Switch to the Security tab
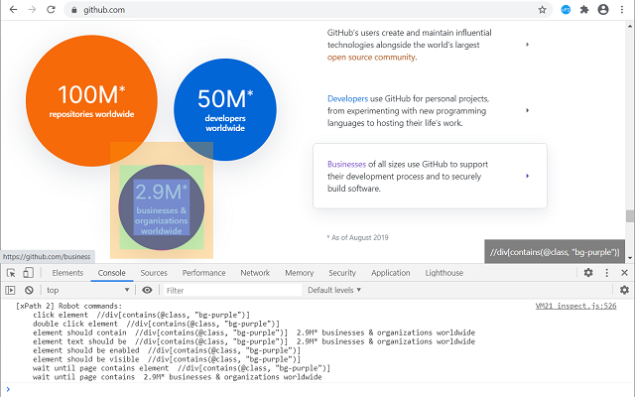The height and width of the screenshot is (397, 635). (342, 273)
